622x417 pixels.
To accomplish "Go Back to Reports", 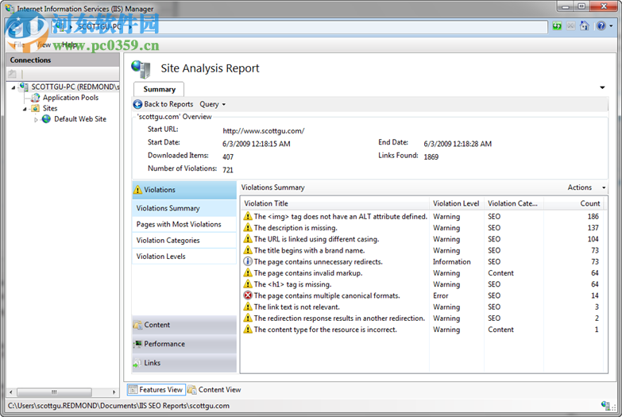I will click(163, 104).
